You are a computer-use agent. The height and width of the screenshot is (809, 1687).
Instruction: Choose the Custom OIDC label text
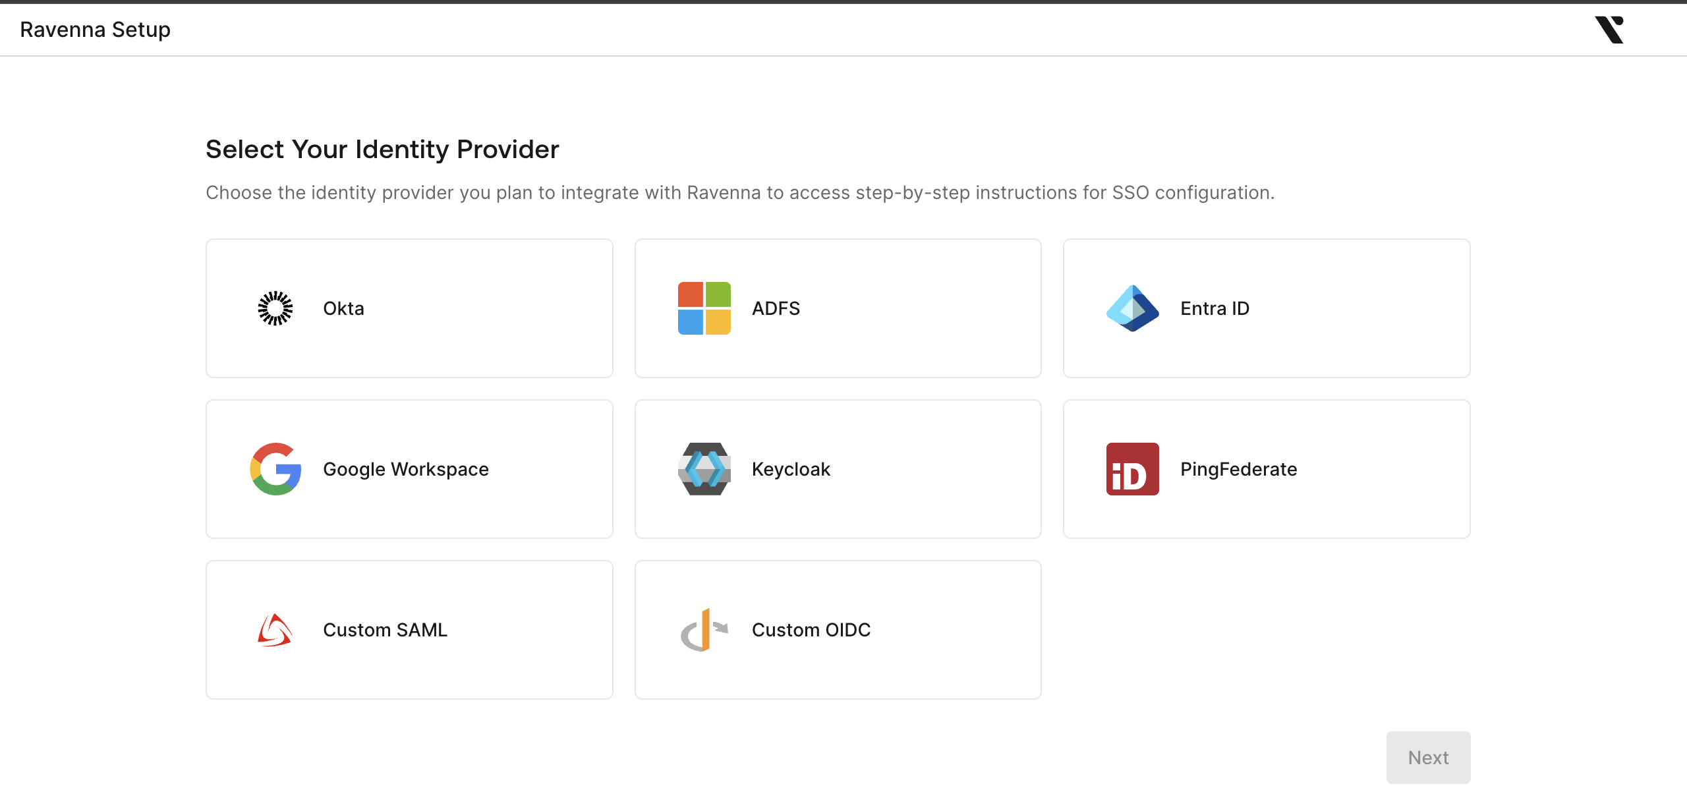point(811,630)
